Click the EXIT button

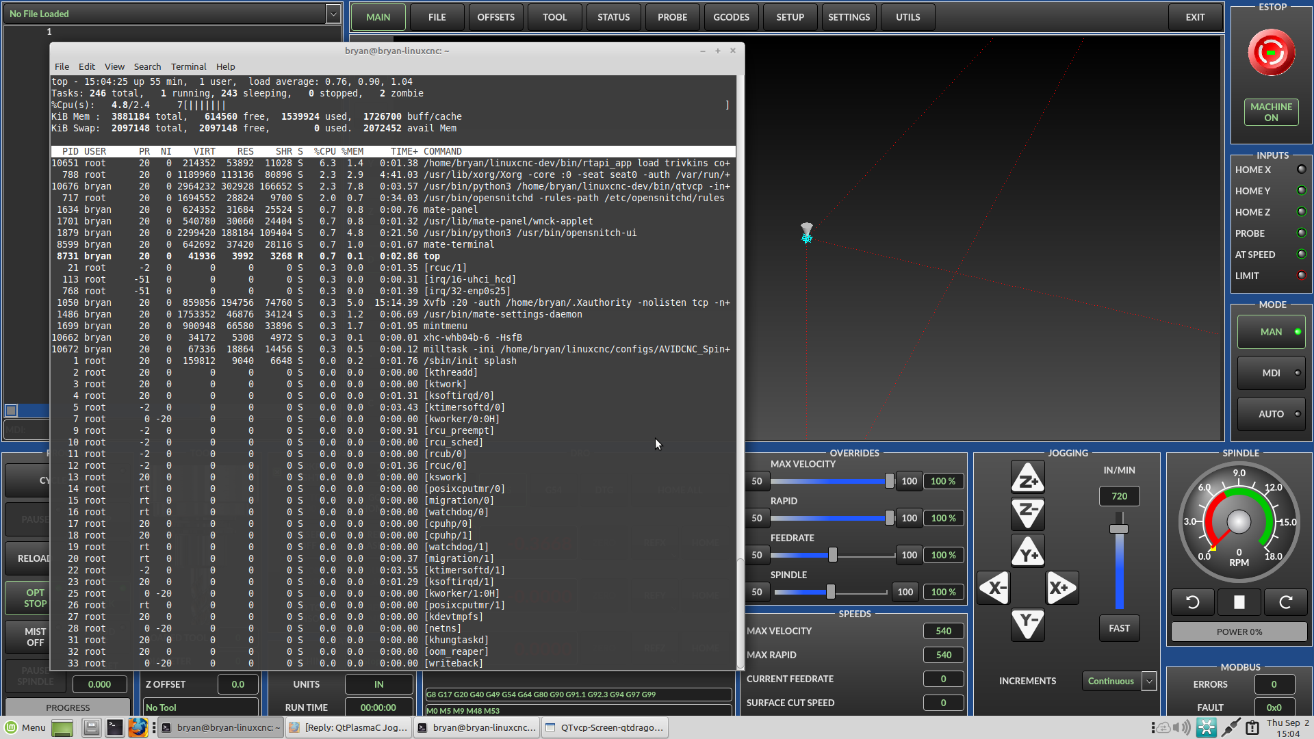[1196, 17]
